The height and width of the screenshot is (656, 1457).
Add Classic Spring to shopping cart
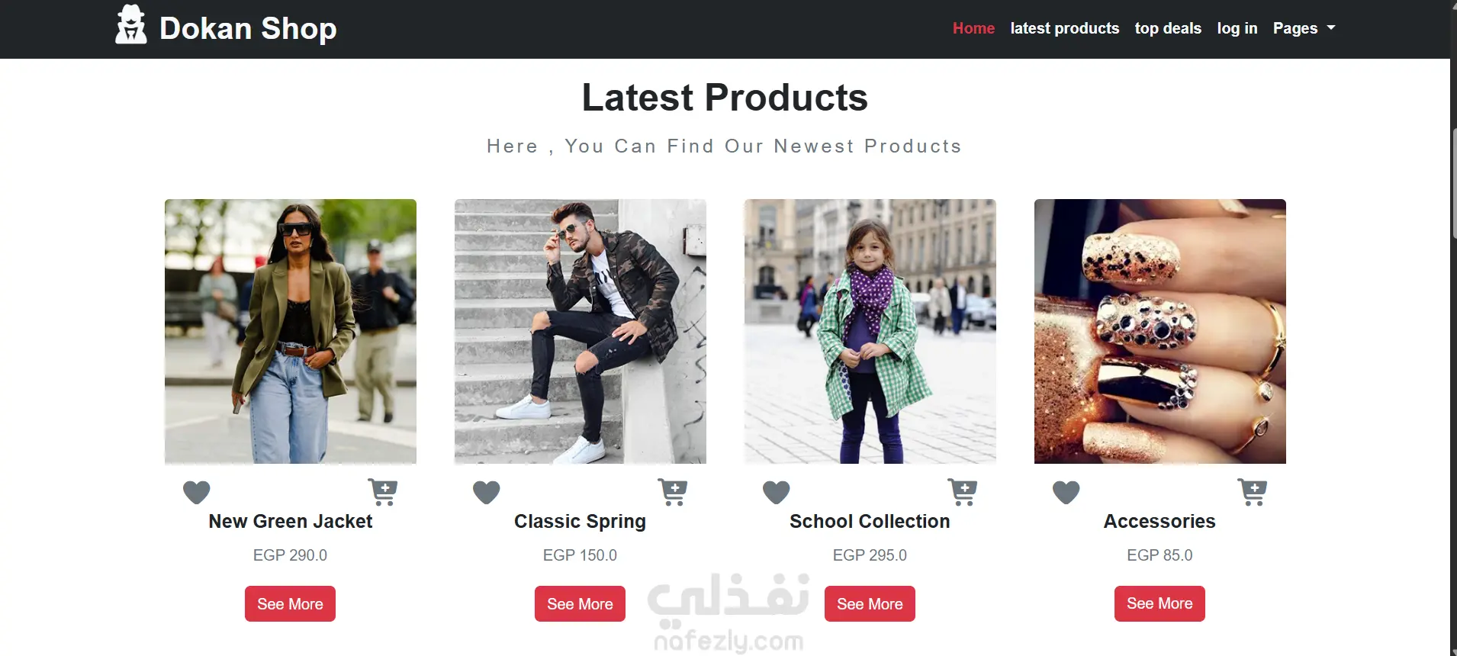[x=672, y=492]
